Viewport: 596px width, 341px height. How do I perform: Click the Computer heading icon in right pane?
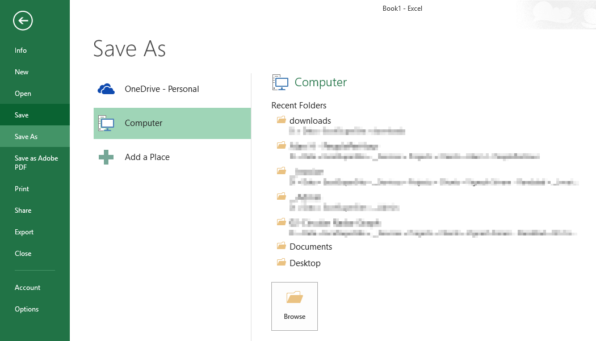[x=280, y=82]
